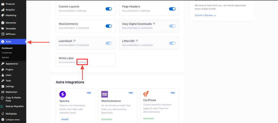This screenshot has height=123, width=278.
Task: Open WooCommerce module Documentation link
Action: tap(67, 28)
